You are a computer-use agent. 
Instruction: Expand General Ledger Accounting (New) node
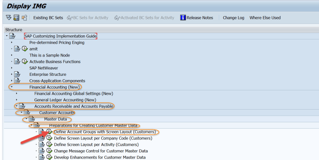[x=16, y=100]
